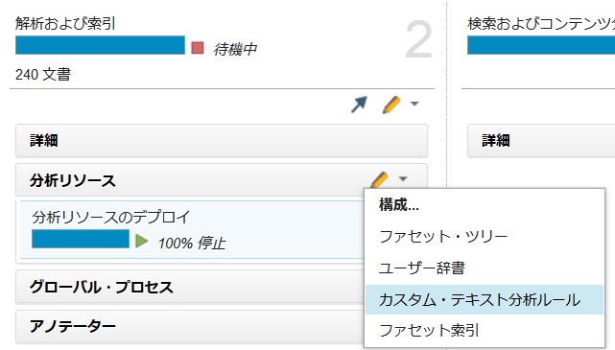Click the 検索およびコンテンツ panel heading
This screenshot has width=615, height=350.
pos(541,24)
